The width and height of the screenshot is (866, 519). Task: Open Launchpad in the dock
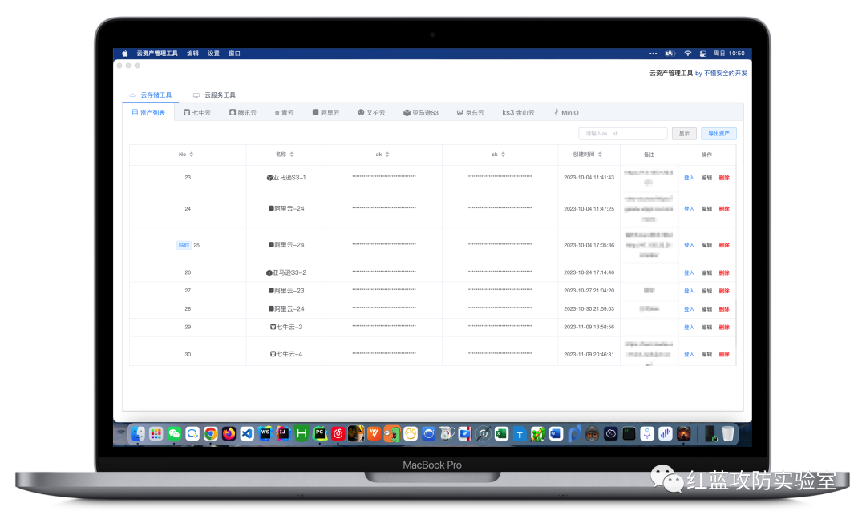(x=156, y=434)
